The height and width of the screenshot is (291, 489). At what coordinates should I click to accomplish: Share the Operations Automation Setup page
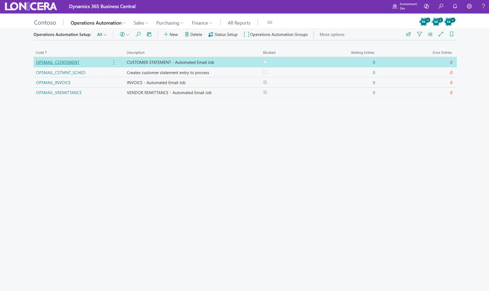pos(409,34)
